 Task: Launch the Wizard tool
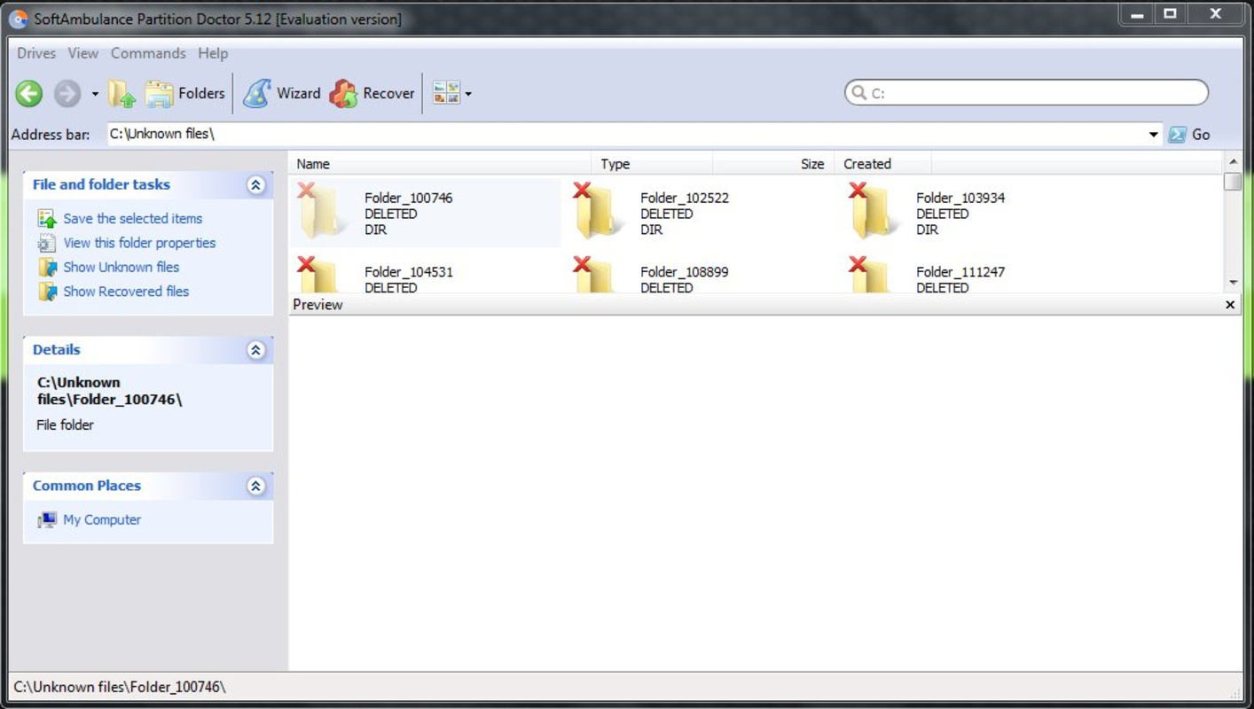tap(281, 93)
